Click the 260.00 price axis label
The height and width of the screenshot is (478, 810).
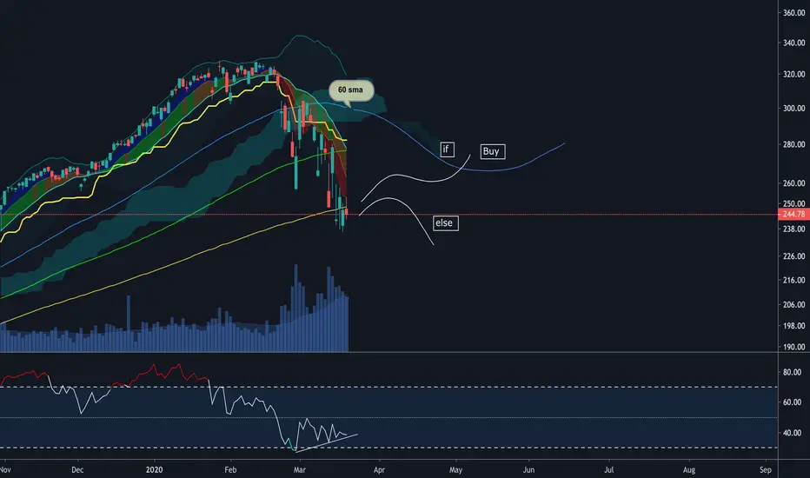(x=794, y=183)
